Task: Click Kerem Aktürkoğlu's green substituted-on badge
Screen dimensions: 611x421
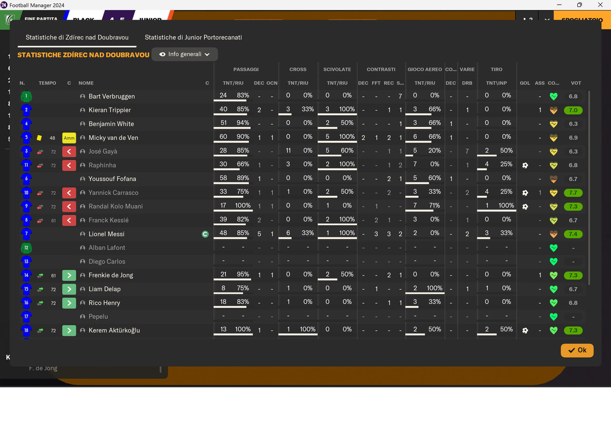Action: (x=69, y=330)
